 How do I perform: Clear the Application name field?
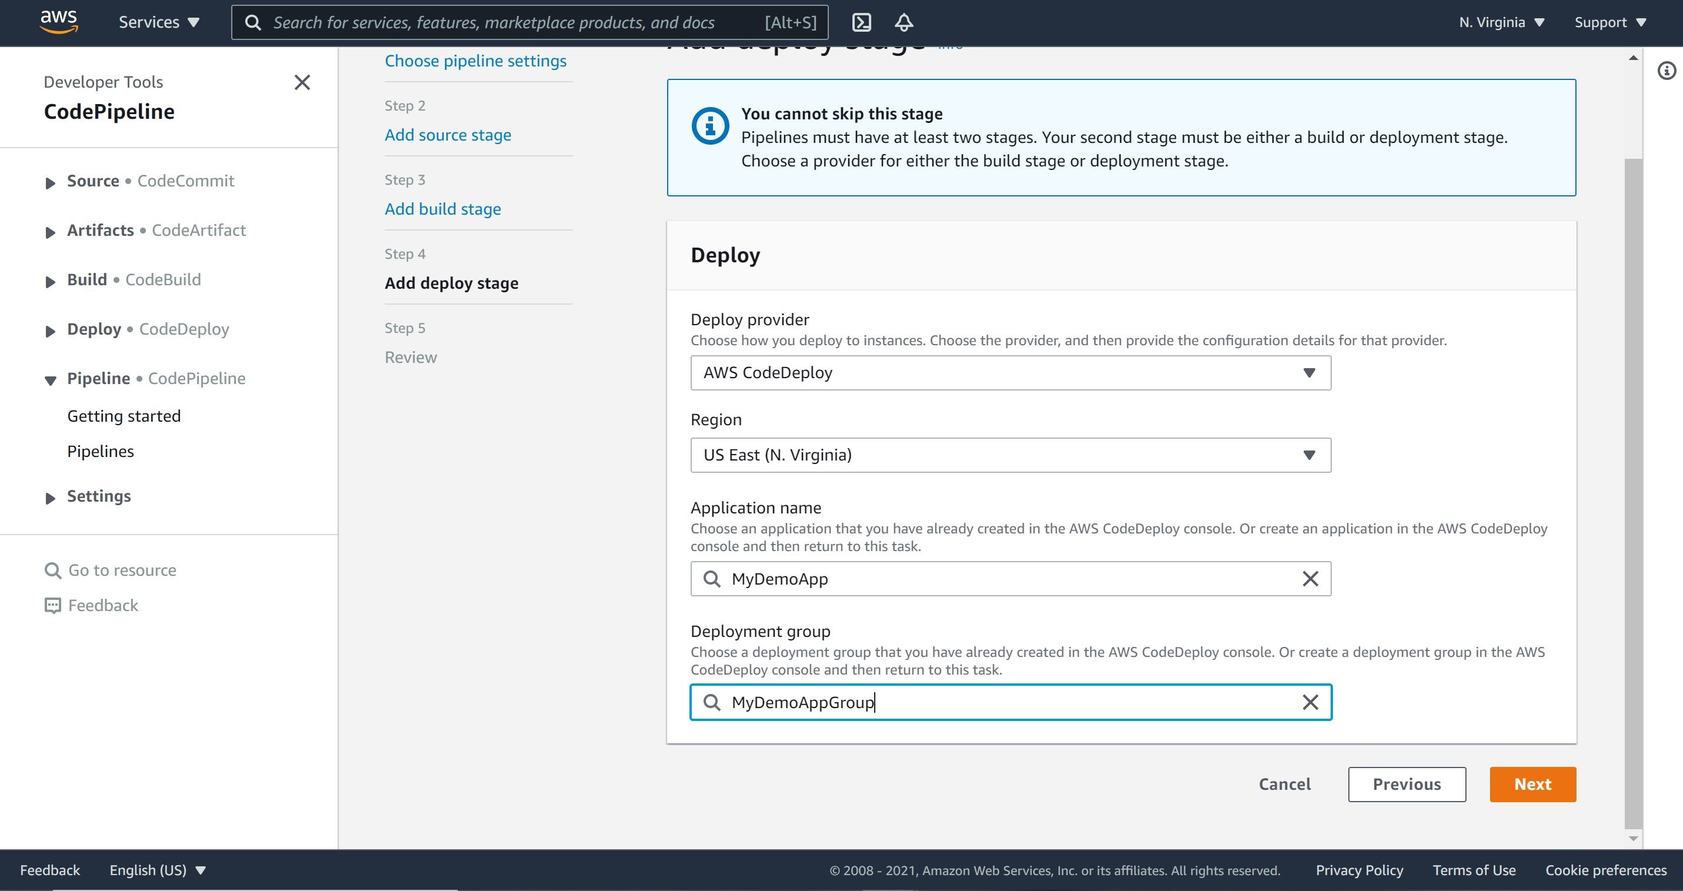coord(1308,579)
